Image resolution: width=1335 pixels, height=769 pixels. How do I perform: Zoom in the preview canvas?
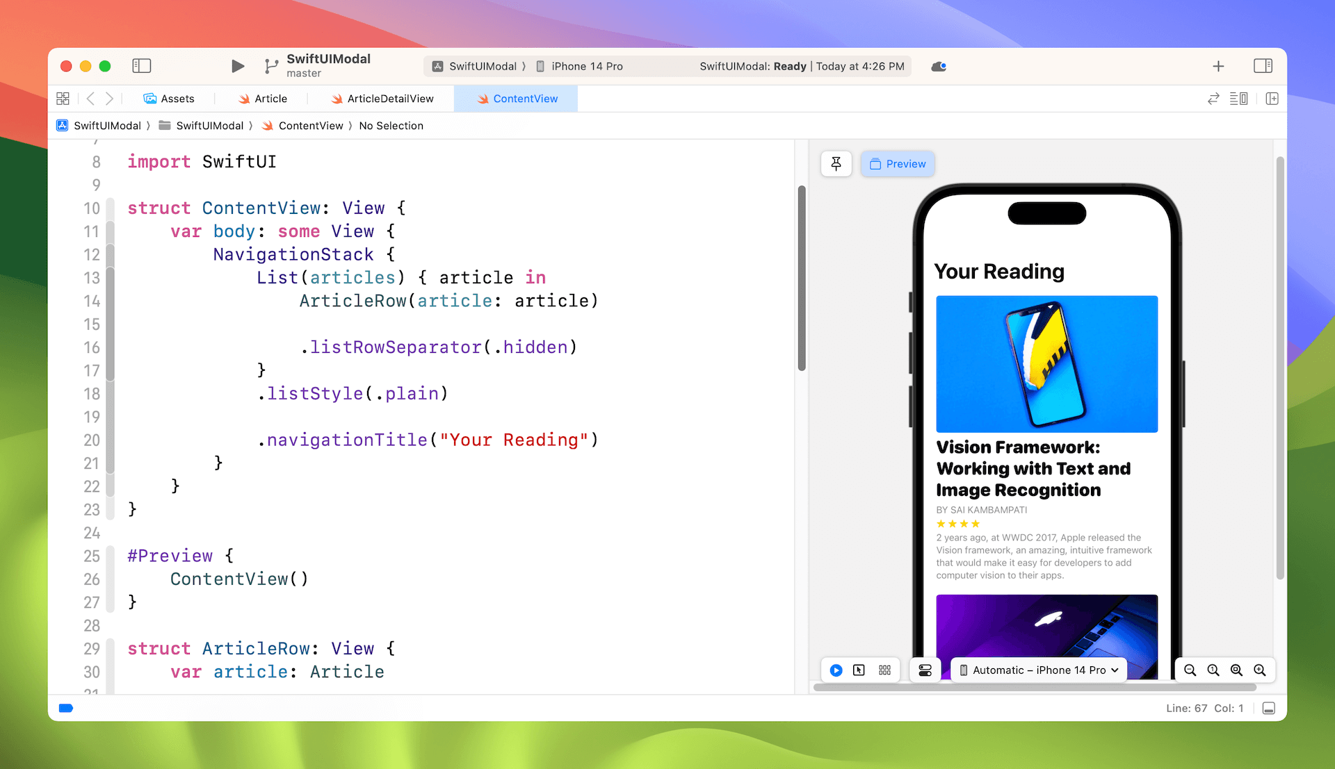coord(1259,670)
